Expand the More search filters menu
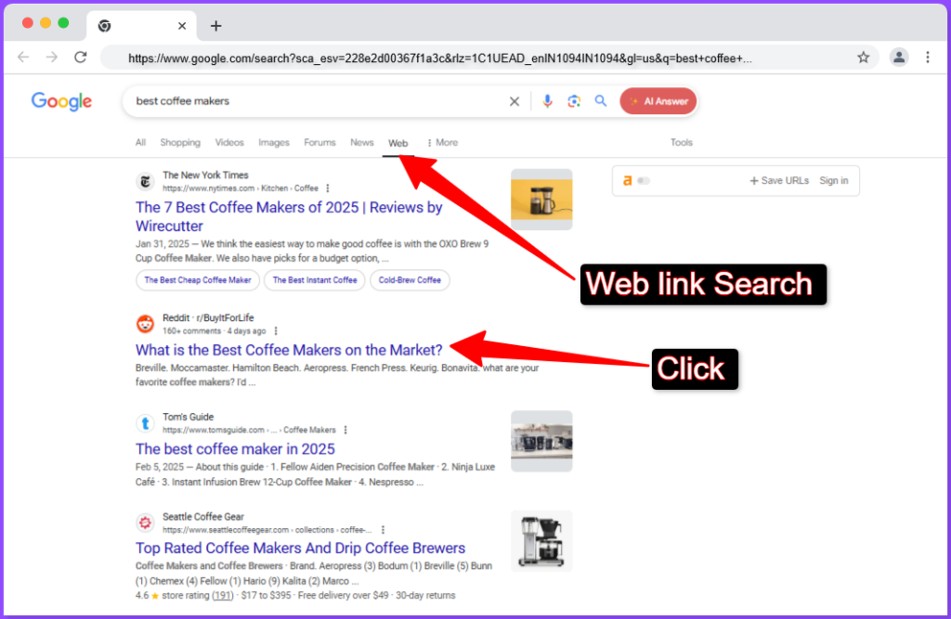 click(442, 143)
